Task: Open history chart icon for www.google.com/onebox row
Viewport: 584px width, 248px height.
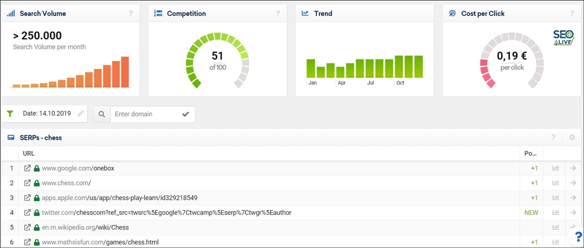Action: click(556, 168)
